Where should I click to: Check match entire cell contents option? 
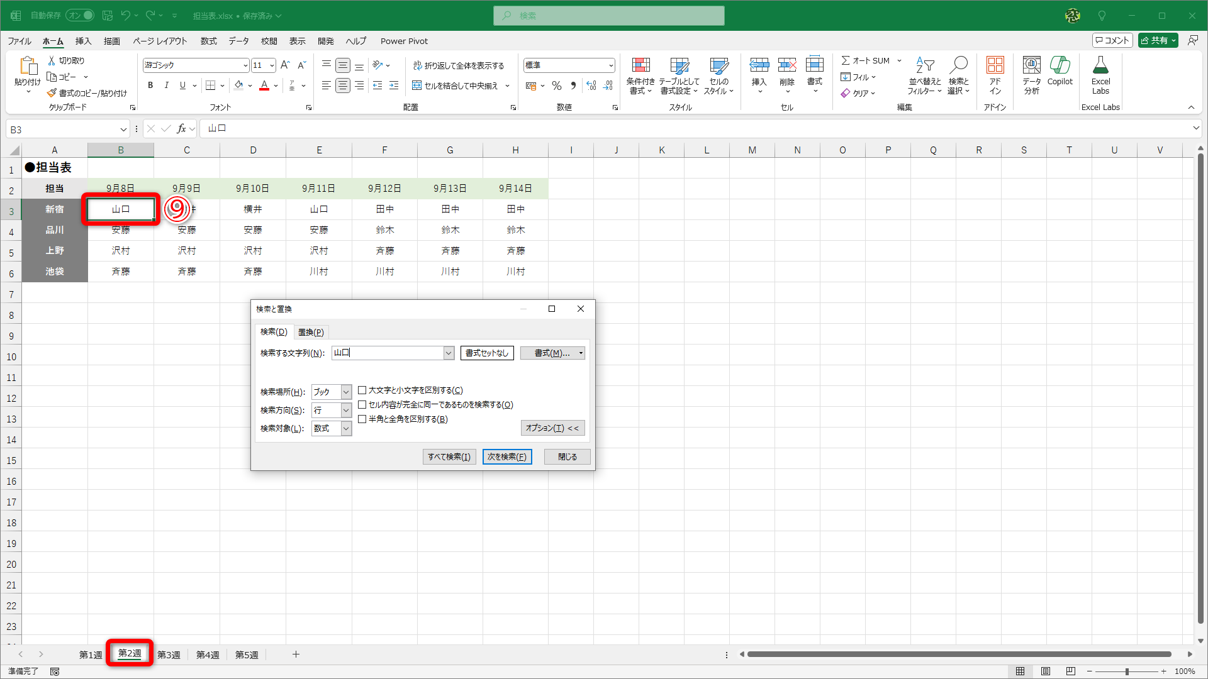(x=362, y=405)
